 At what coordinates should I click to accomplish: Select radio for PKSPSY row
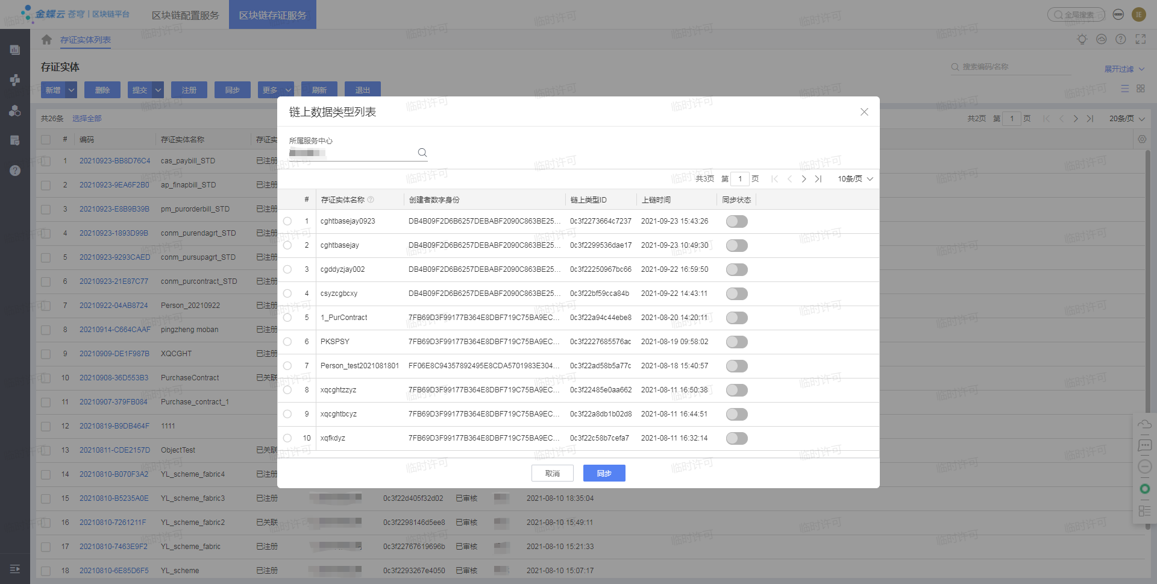(x=287, y=342)
